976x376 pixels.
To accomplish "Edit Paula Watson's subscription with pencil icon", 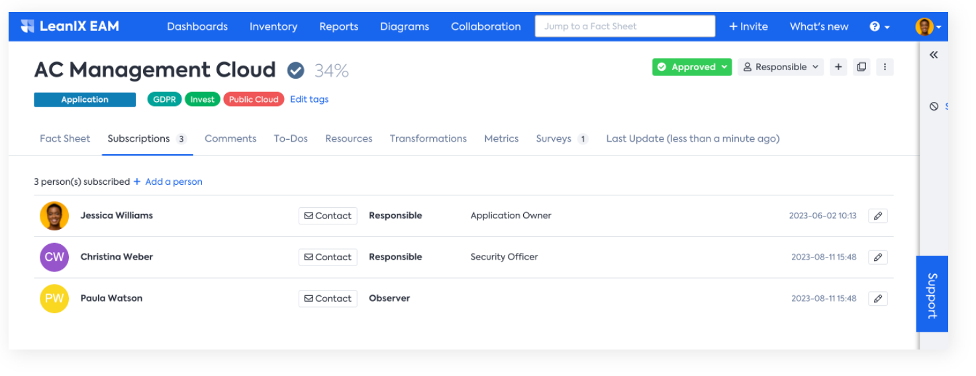I will (878, 299).
